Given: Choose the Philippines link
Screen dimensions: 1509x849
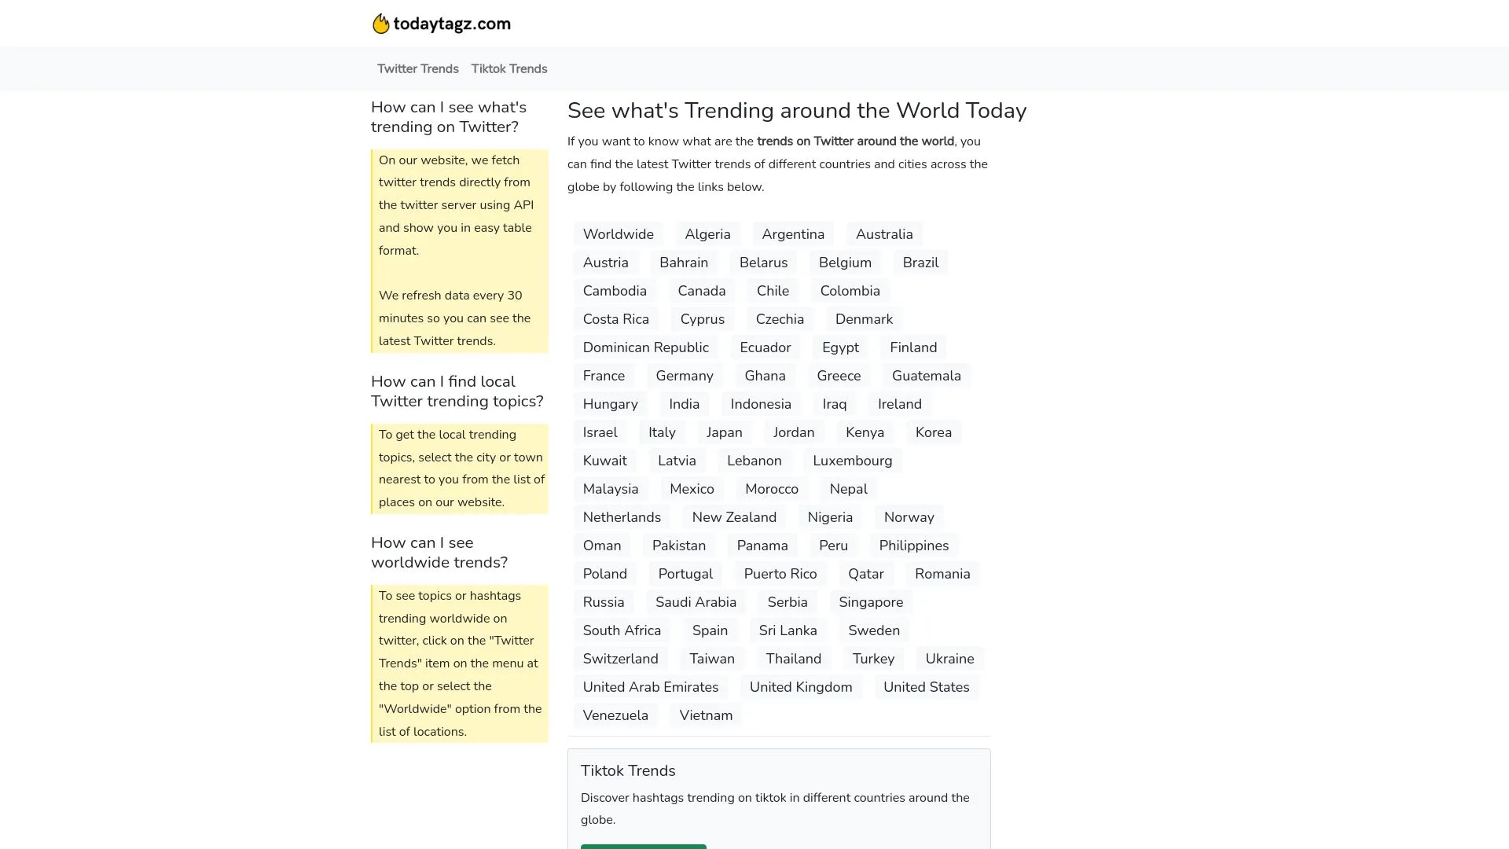Looking at the screenshot, I should click(913, 546).
